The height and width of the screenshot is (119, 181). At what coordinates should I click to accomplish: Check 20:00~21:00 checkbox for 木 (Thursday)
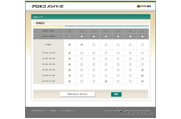[118, 82]
